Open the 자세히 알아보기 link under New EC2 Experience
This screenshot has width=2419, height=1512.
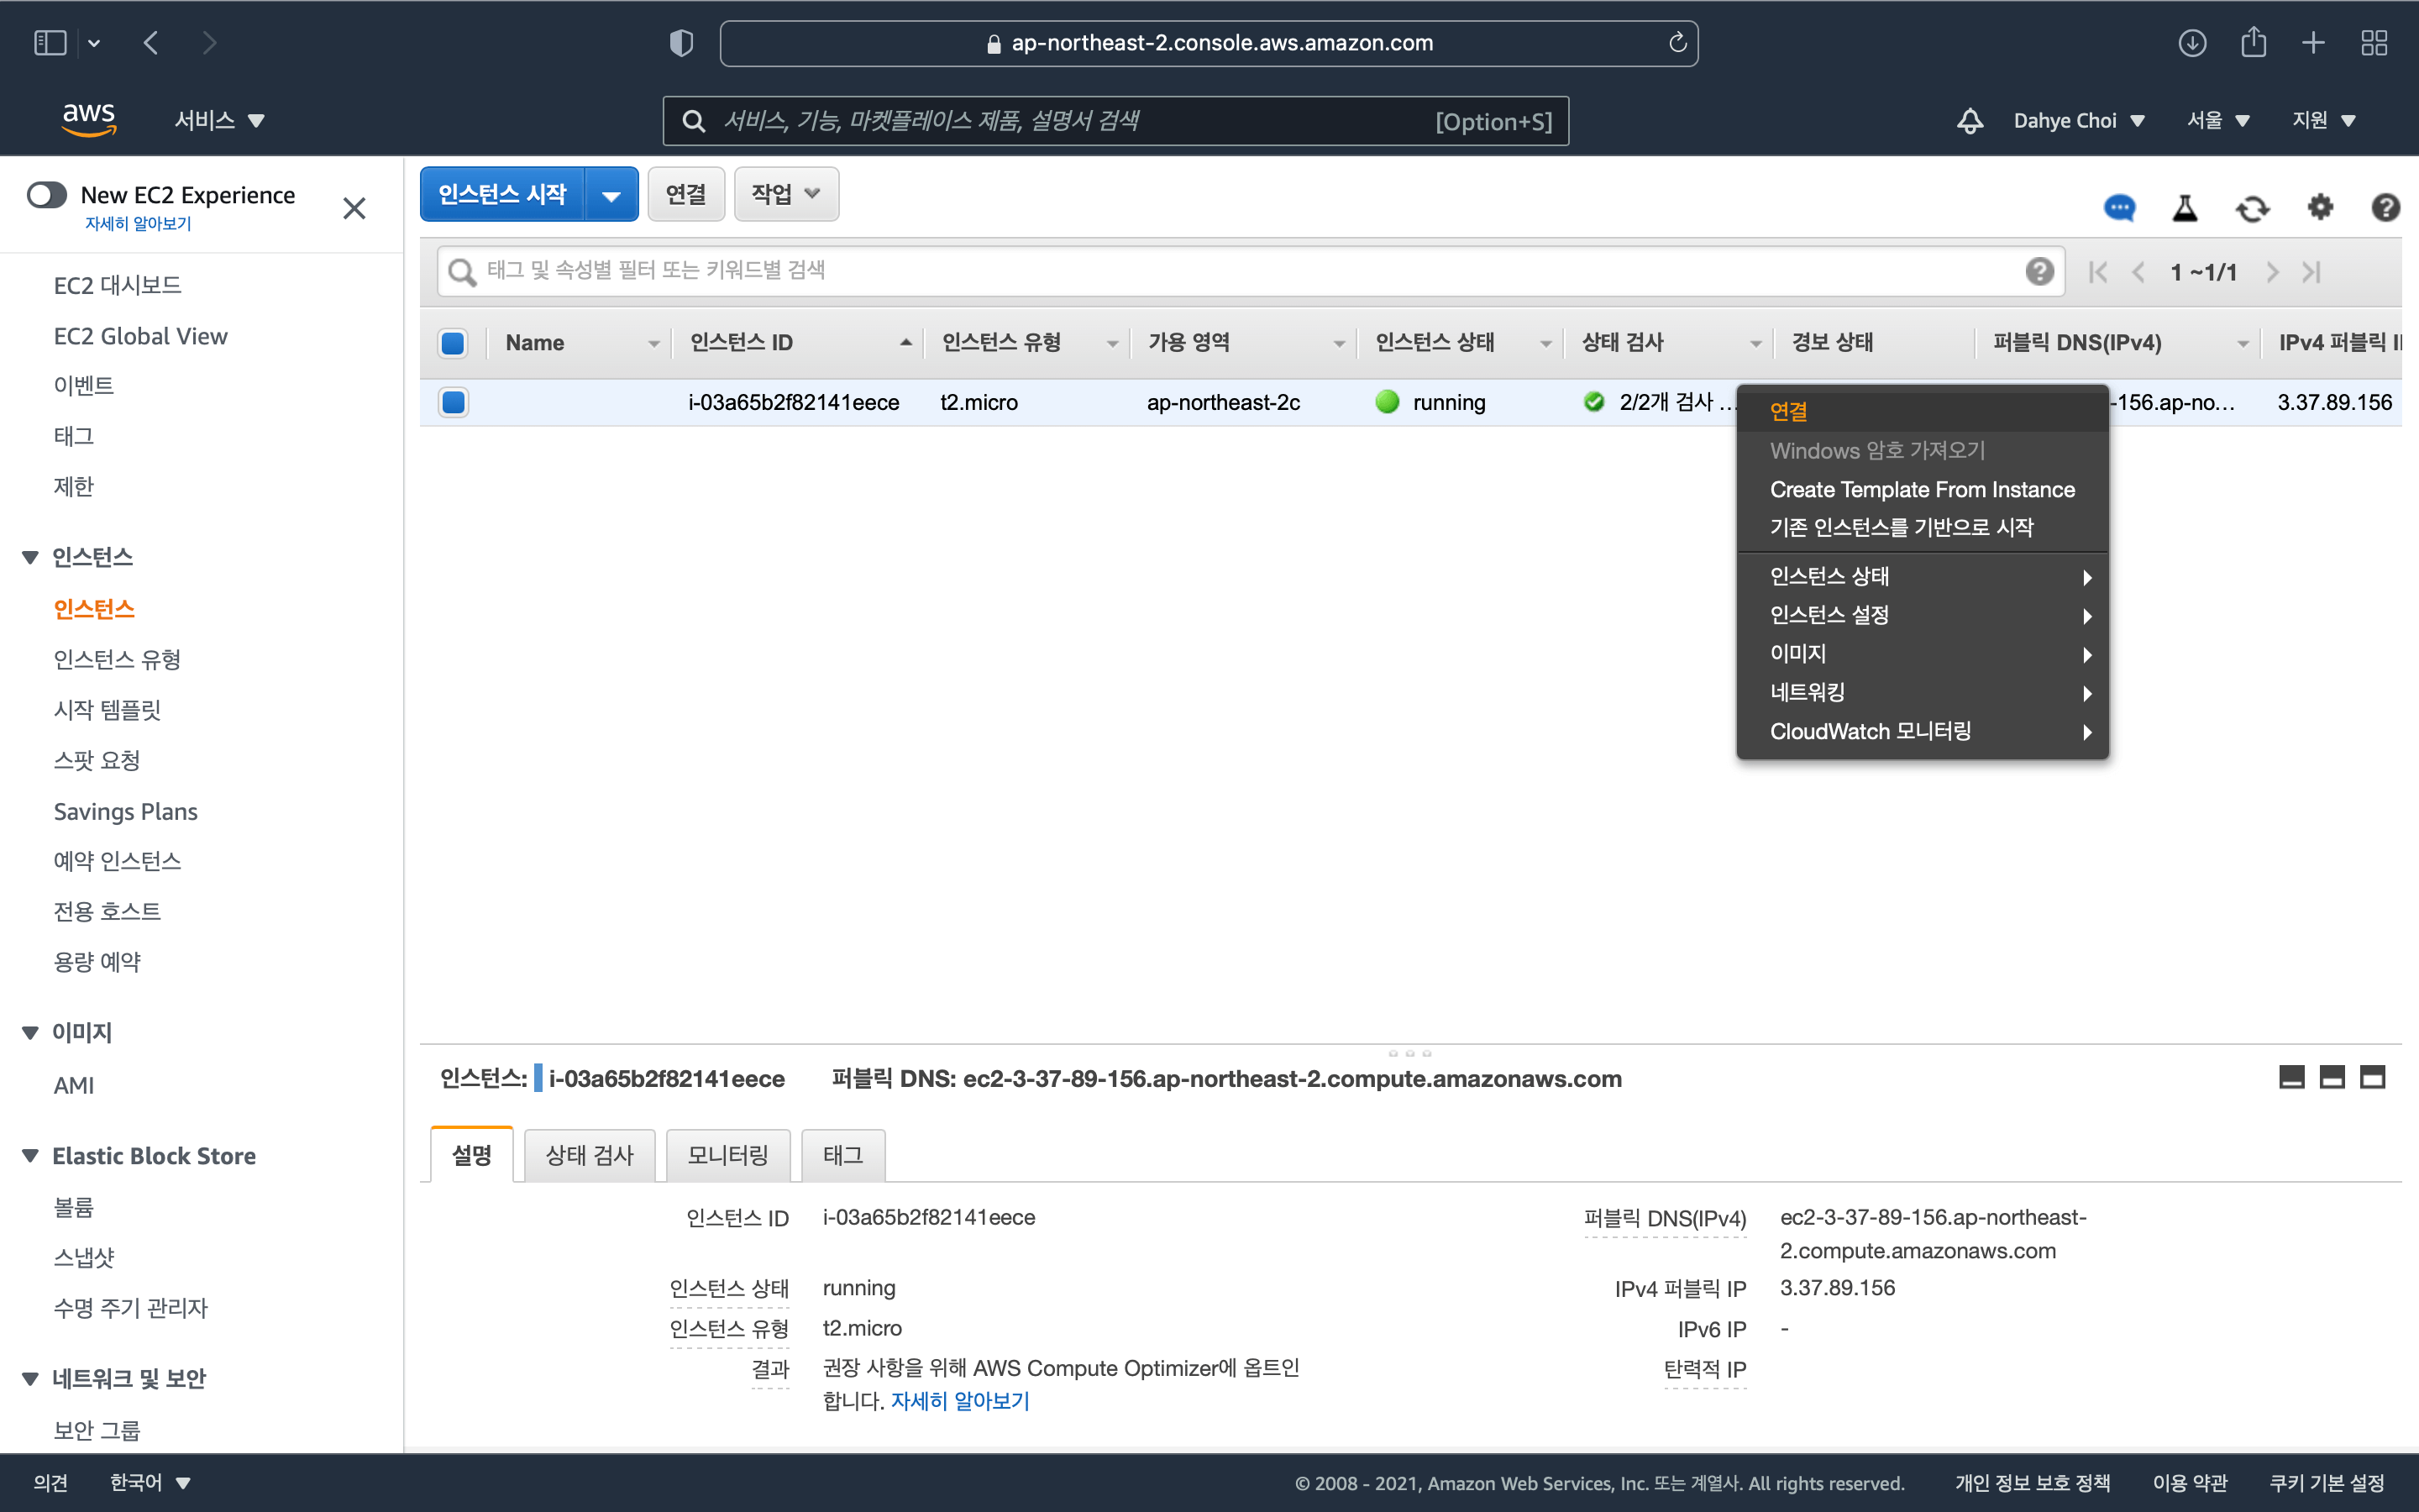click(x=138, y=224)
